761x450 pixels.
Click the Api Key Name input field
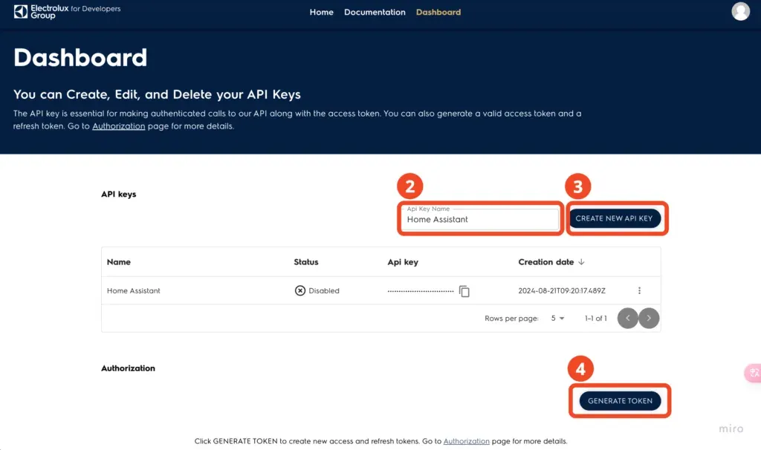tap(479, 219)
